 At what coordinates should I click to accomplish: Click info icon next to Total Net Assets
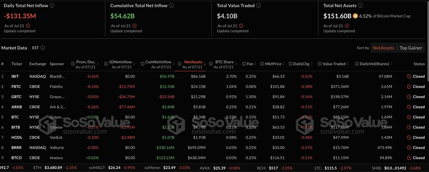coord(360,6)
